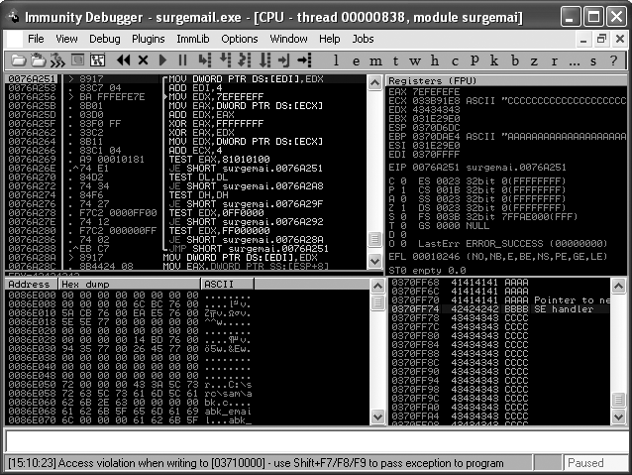Minimize the inner CPU child window
The image size is (632, 475).
(x=583, y=39)
